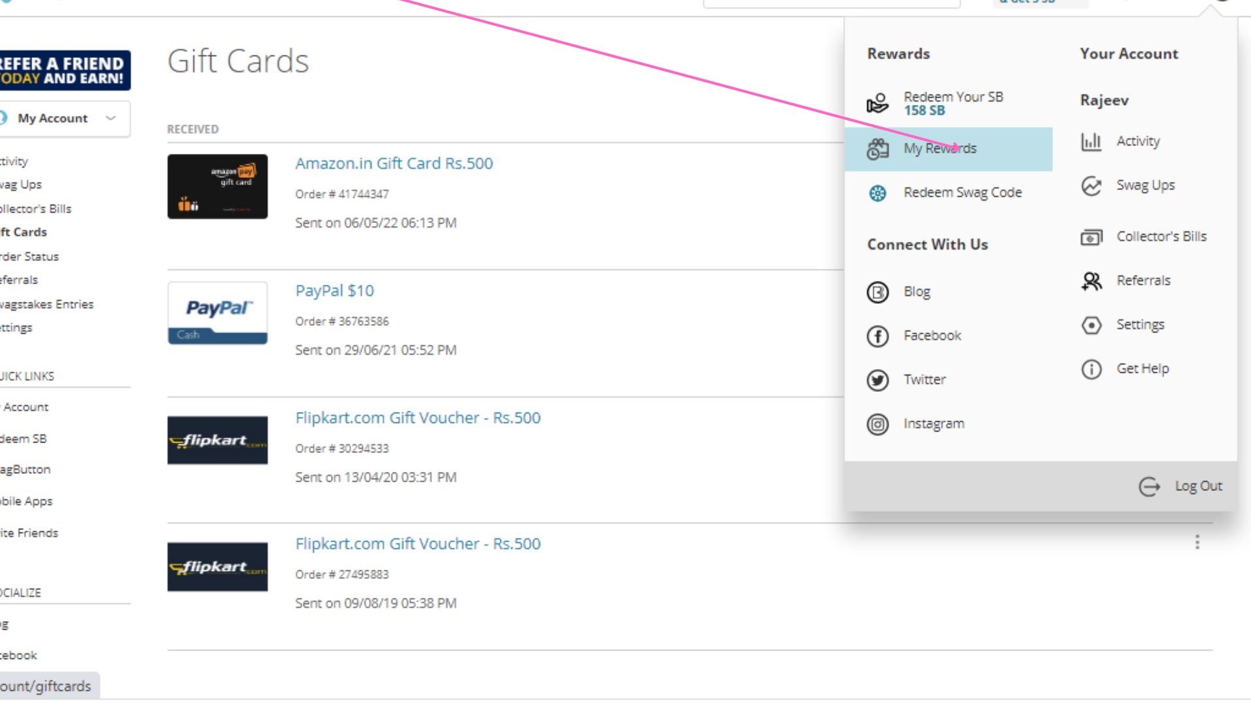
Task: Select Gift Cards in left sidebar
Action: click(23, 233)
